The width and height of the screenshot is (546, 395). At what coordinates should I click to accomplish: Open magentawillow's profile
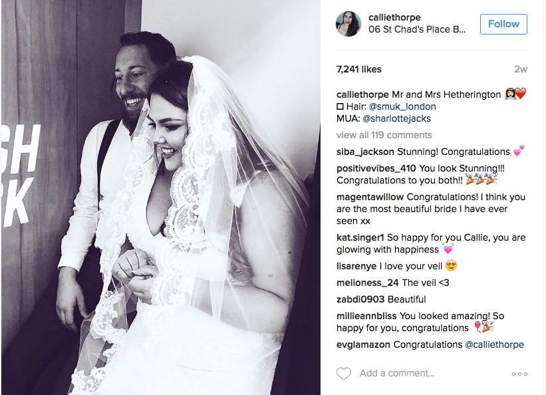pos(370,197)
